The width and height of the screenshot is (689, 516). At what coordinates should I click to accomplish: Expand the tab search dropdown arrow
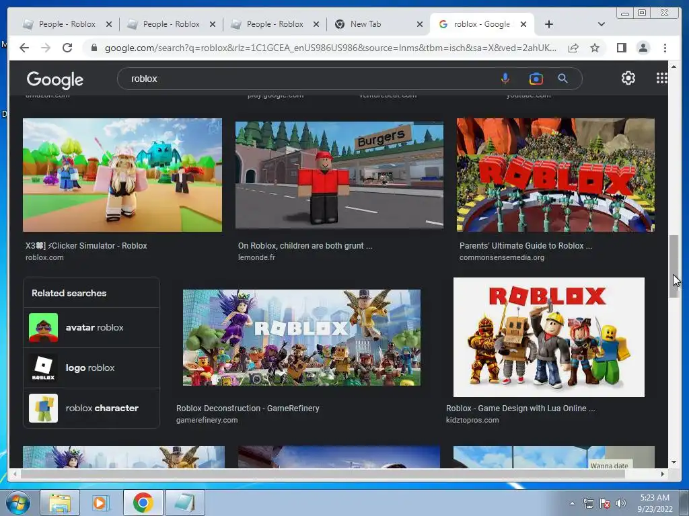coord(602,24)
